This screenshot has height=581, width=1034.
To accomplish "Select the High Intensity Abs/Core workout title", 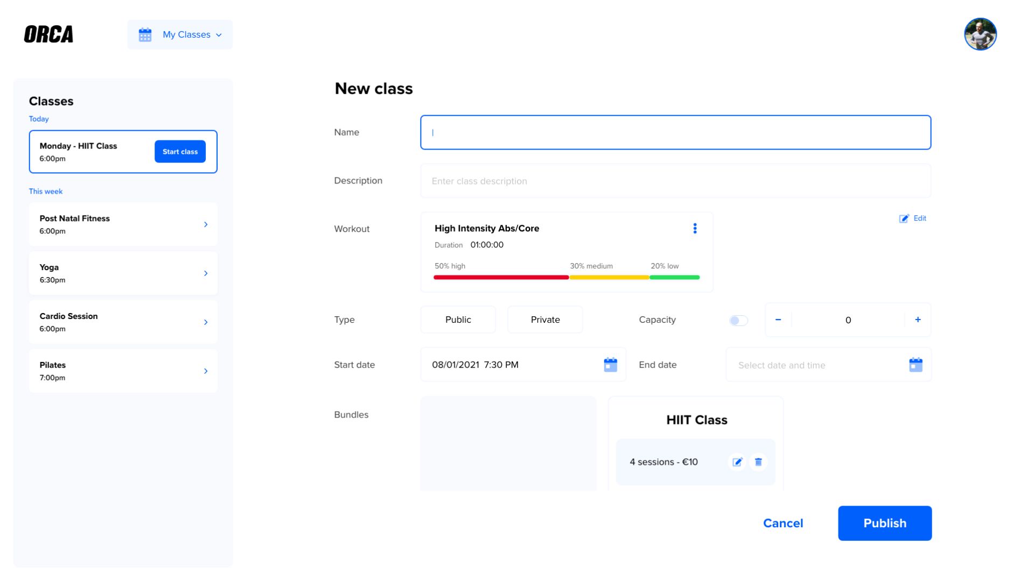I will [487, 229].
